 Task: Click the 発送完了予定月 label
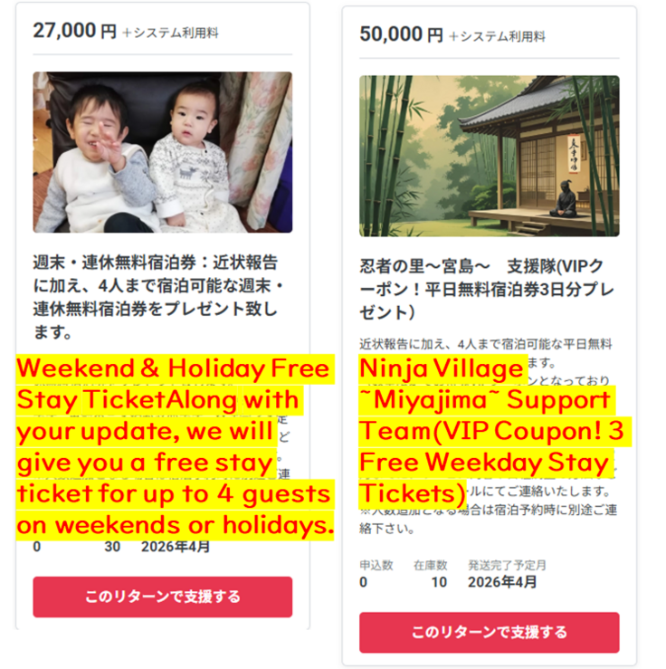click(507, 565)
